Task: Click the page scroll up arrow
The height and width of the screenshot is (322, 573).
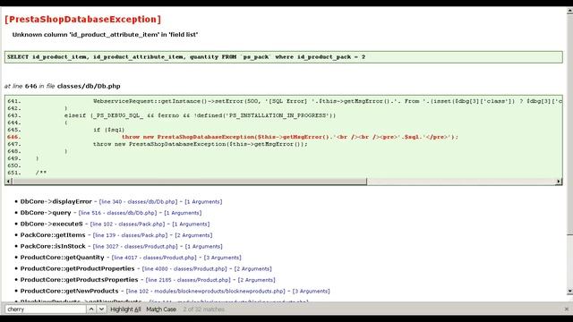Action: click(569, 12)
